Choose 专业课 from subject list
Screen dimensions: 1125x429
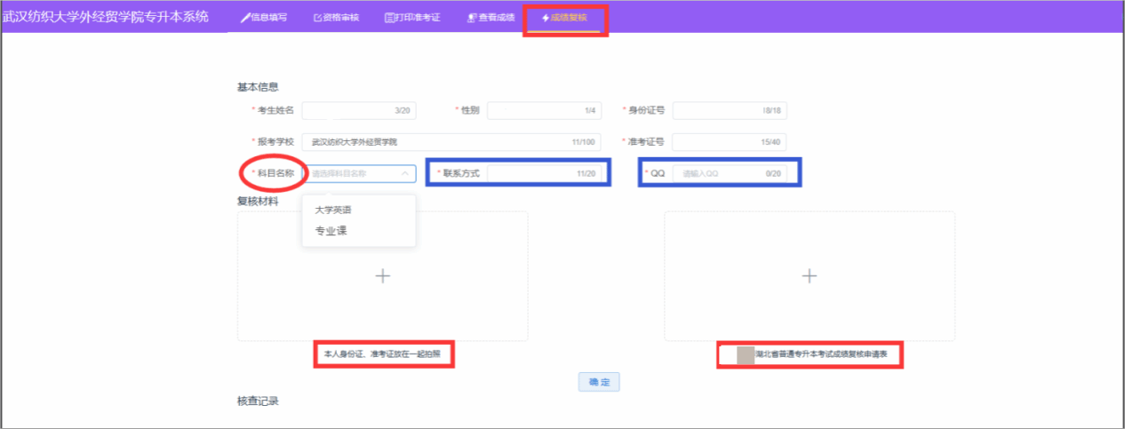tap(331, 231)
